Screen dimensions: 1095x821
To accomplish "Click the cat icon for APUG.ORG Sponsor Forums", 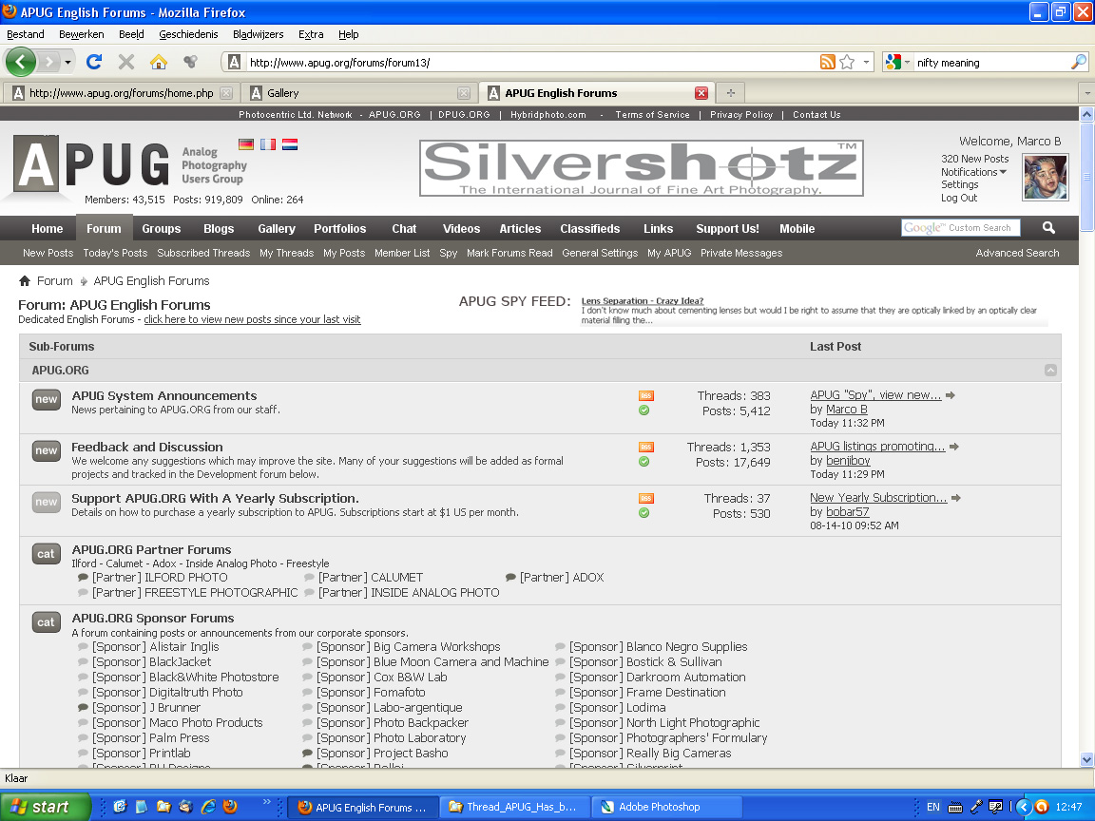I will tap(46, 622).
